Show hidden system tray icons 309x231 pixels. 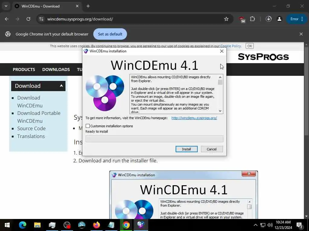click(255, 225)
